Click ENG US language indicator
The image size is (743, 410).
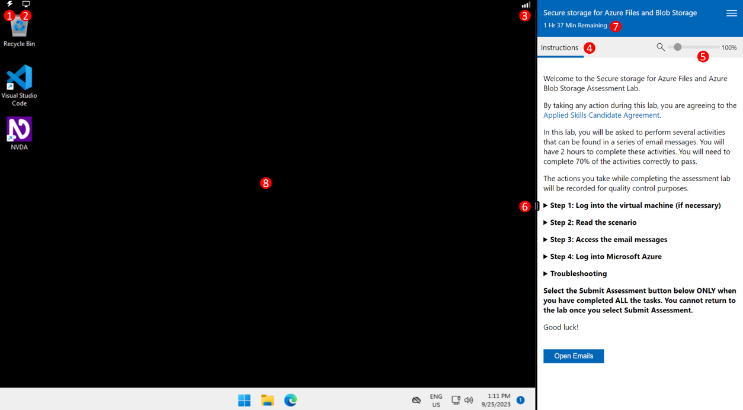[x=436, y=401]
